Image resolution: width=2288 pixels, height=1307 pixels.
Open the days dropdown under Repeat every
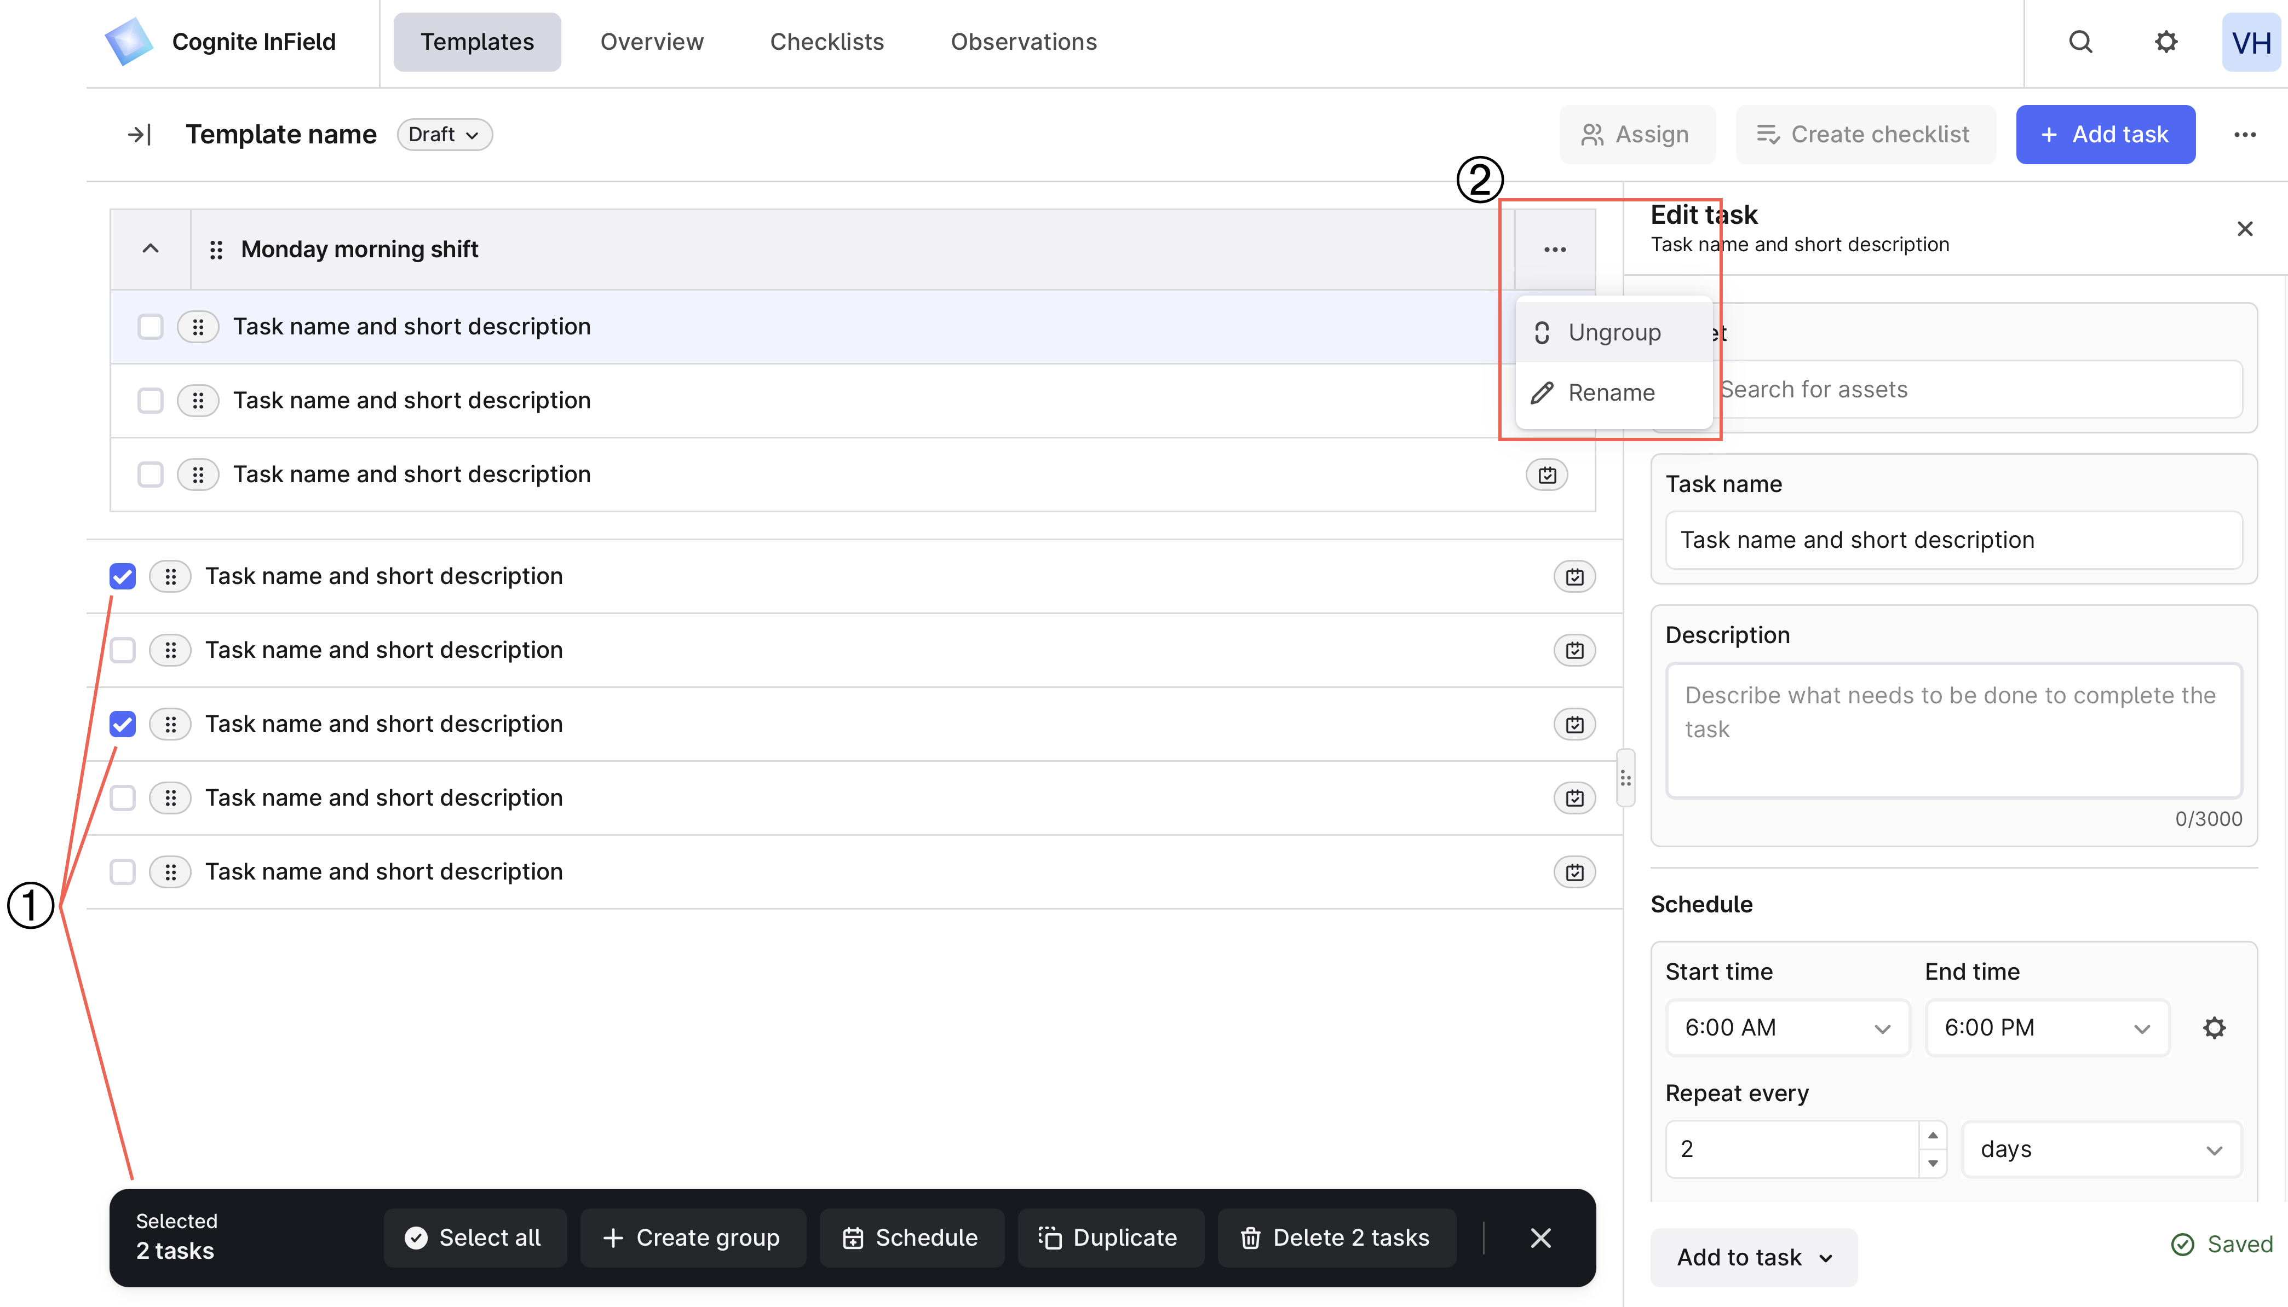click(x=2101, y=1149)
